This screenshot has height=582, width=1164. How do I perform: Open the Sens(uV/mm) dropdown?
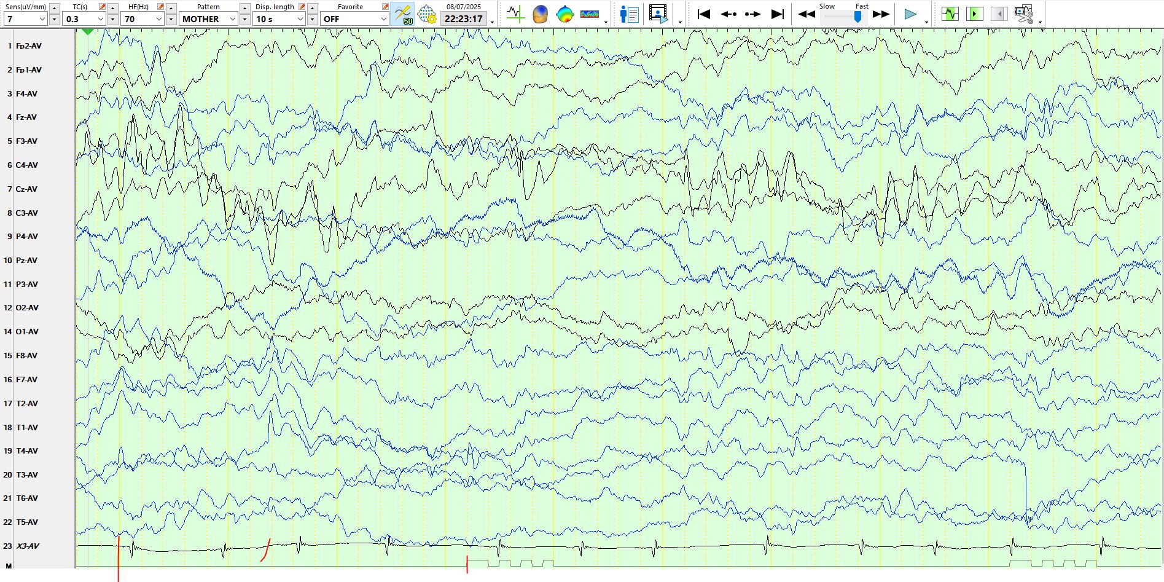pyautogui.click(x=25, y=19)
